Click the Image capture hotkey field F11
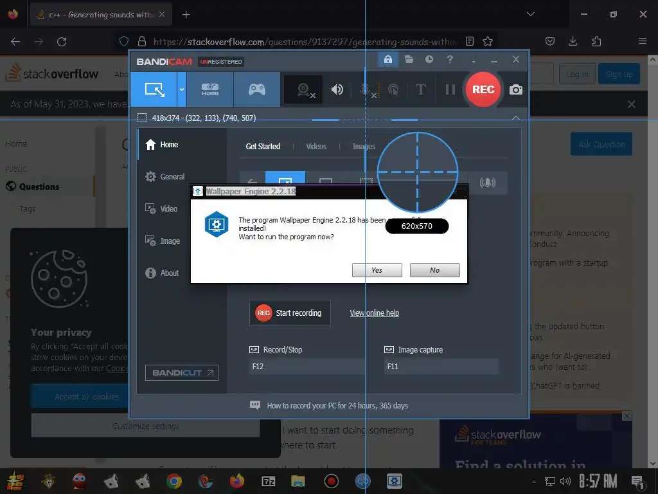Viewport: 658px width, 494px height. click(x=441, y=366)
